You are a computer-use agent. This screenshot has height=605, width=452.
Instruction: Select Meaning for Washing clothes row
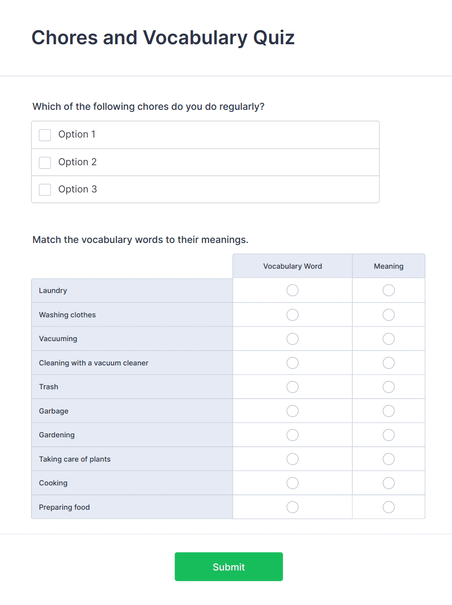coord(389,315)
